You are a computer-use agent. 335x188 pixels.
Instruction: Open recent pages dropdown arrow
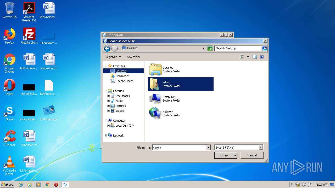coord(120,49)
